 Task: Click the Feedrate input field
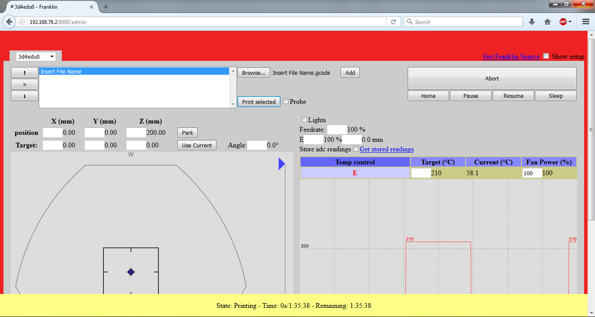click(x=337, y=129)
